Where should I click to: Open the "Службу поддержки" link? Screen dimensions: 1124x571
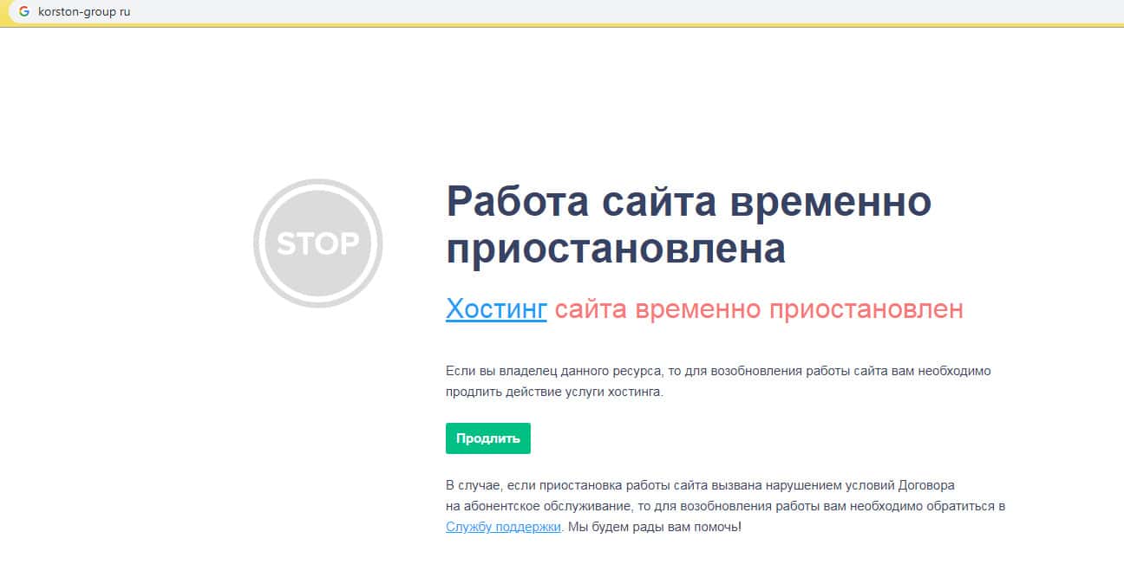(503, 526)
